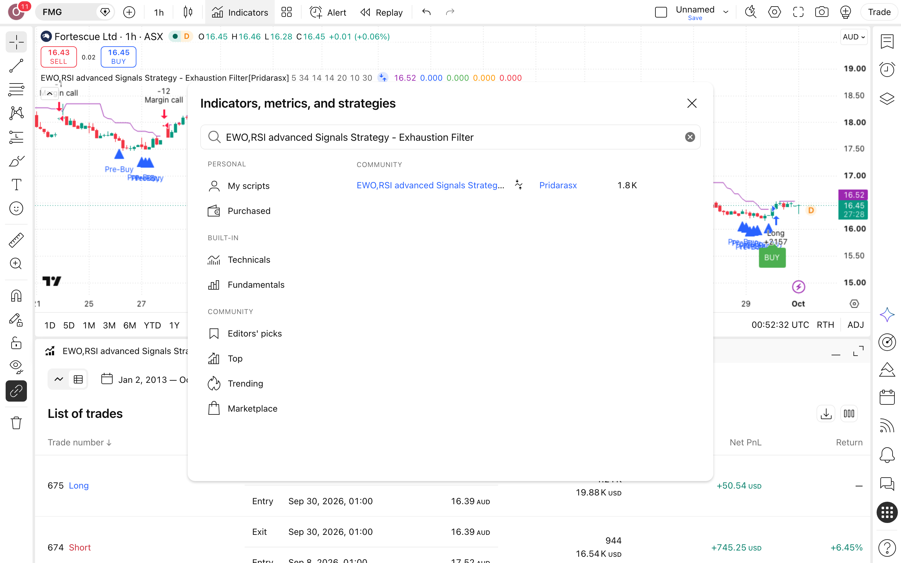Screen dimensions: 901x563
Task: Activate the zoom in tool
Action: click(16, 264)
